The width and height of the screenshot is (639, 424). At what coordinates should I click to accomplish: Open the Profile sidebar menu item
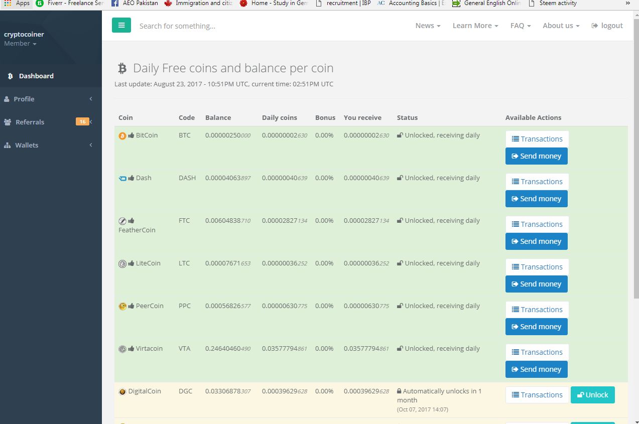(x=51, y=99)
